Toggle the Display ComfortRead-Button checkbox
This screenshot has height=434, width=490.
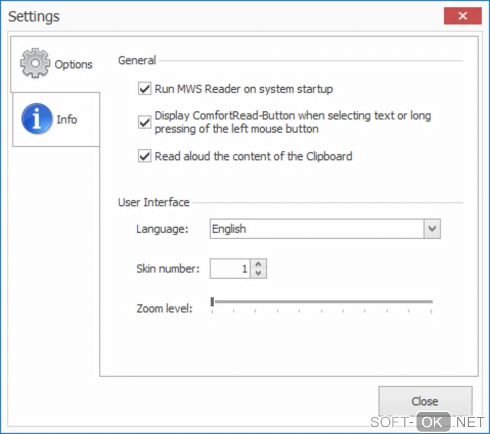pyautogui.click(x=145, y=122)
